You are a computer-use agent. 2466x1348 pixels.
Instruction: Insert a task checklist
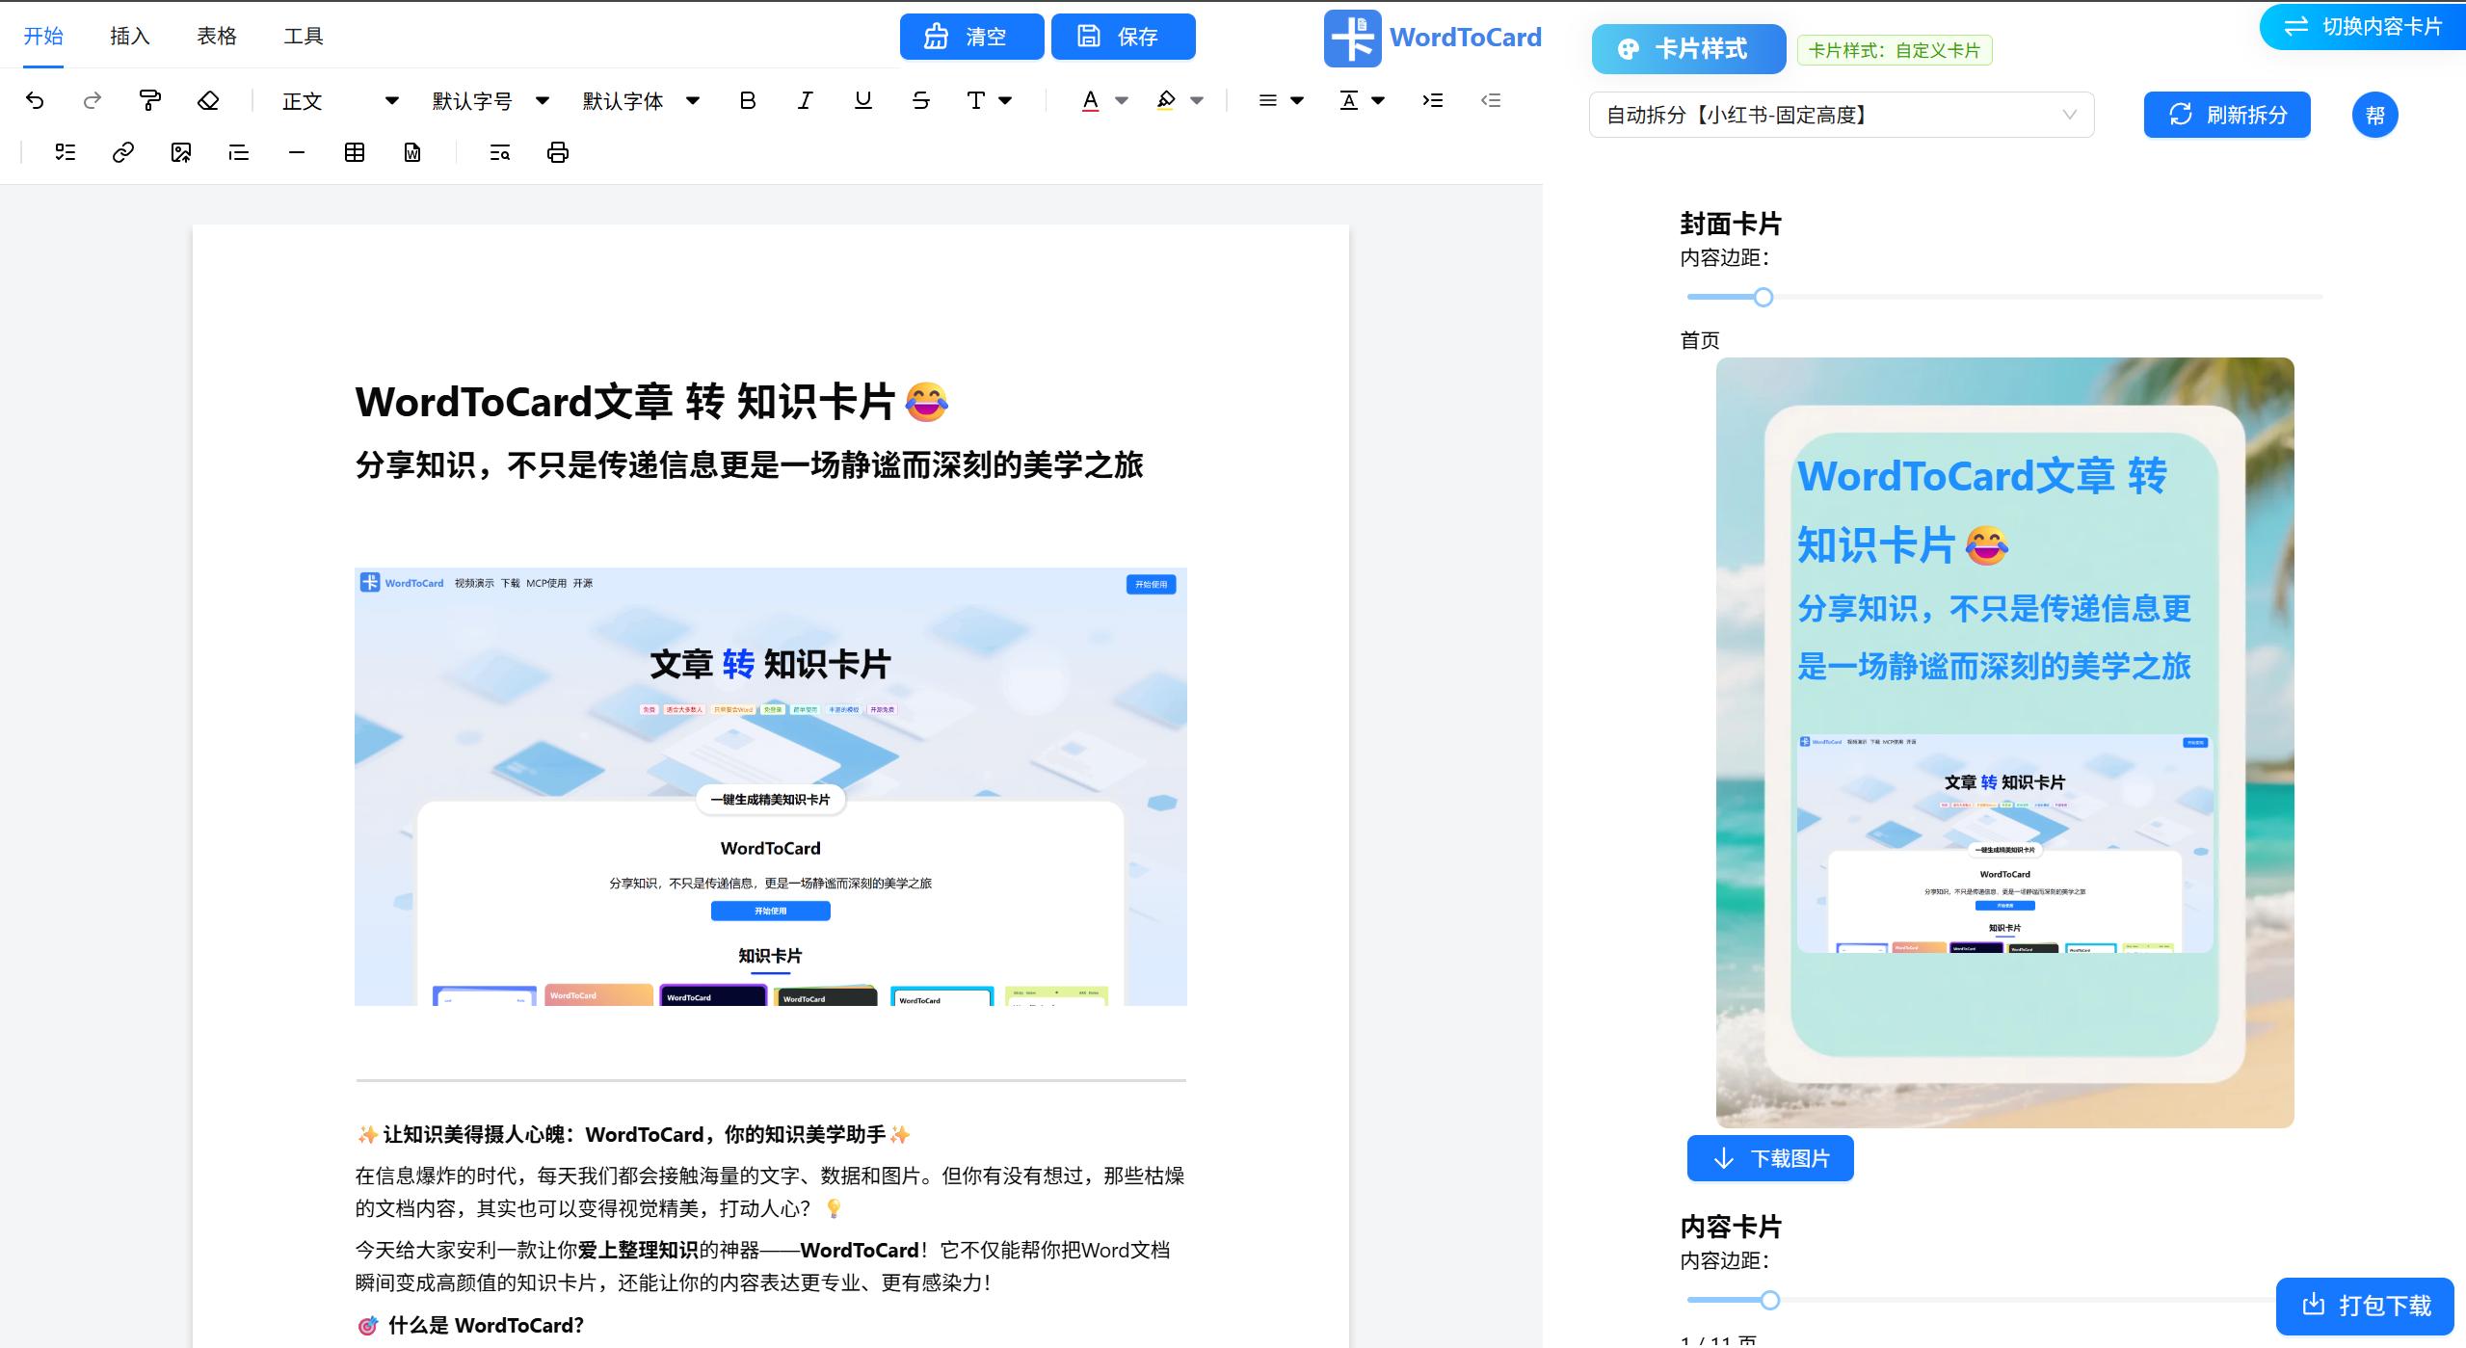[x=66, y=152]
